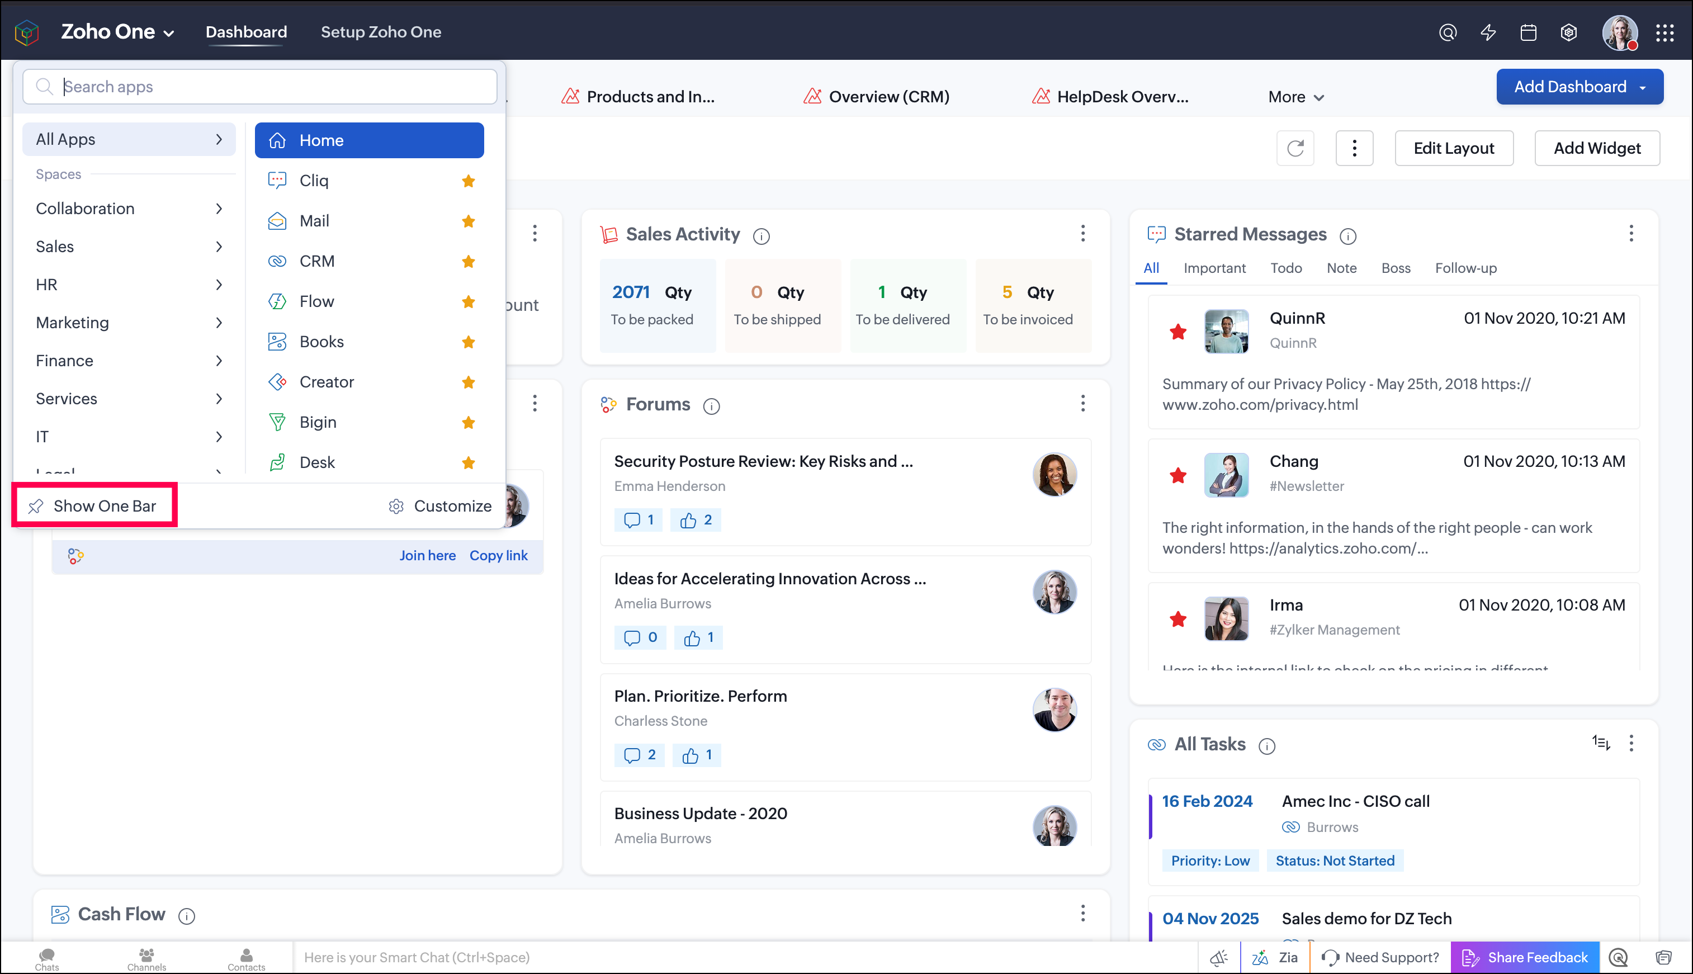Unstar the Creator app favorite
This screenshot has height=974, width=1693.
point(468,382)
